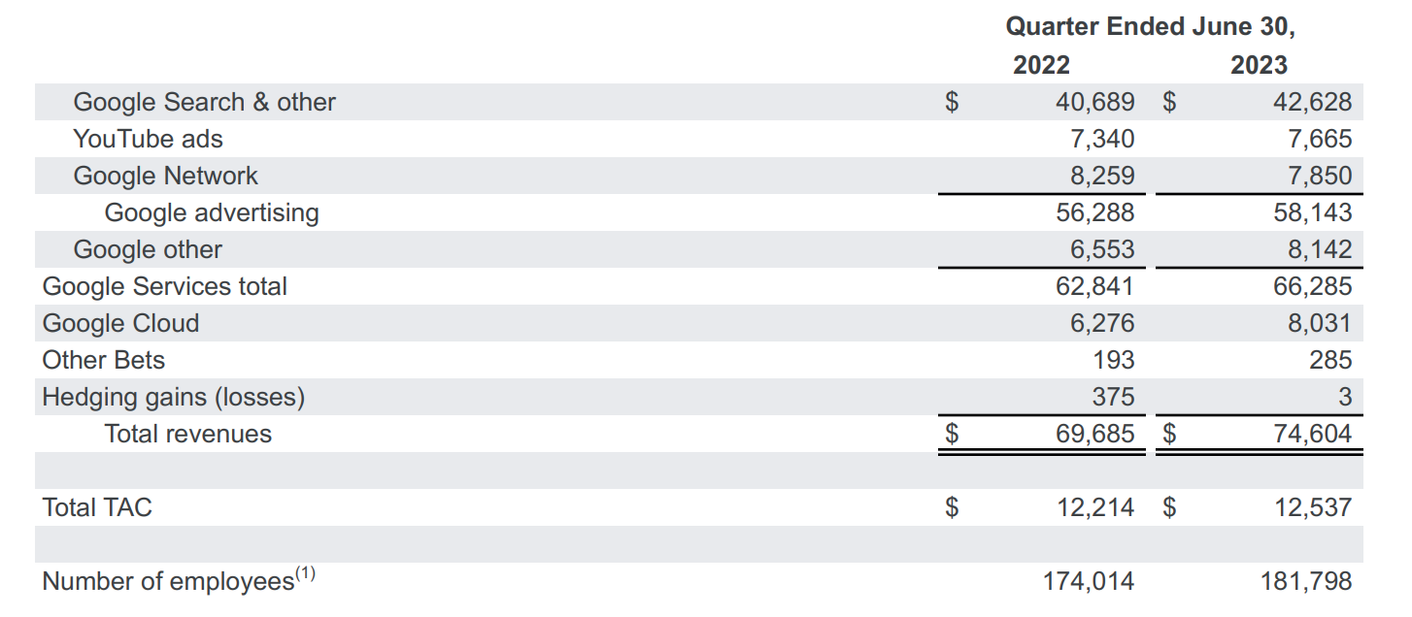This screenshot has width=1412, height=617.
Task: Select the YouTube ads row label
Action: click(148, 139)
